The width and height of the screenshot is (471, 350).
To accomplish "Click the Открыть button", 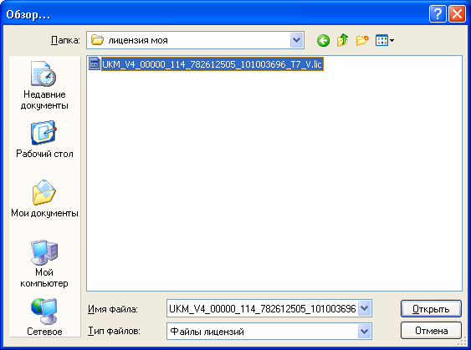I will pyautogui.click(x=431, y=309).
